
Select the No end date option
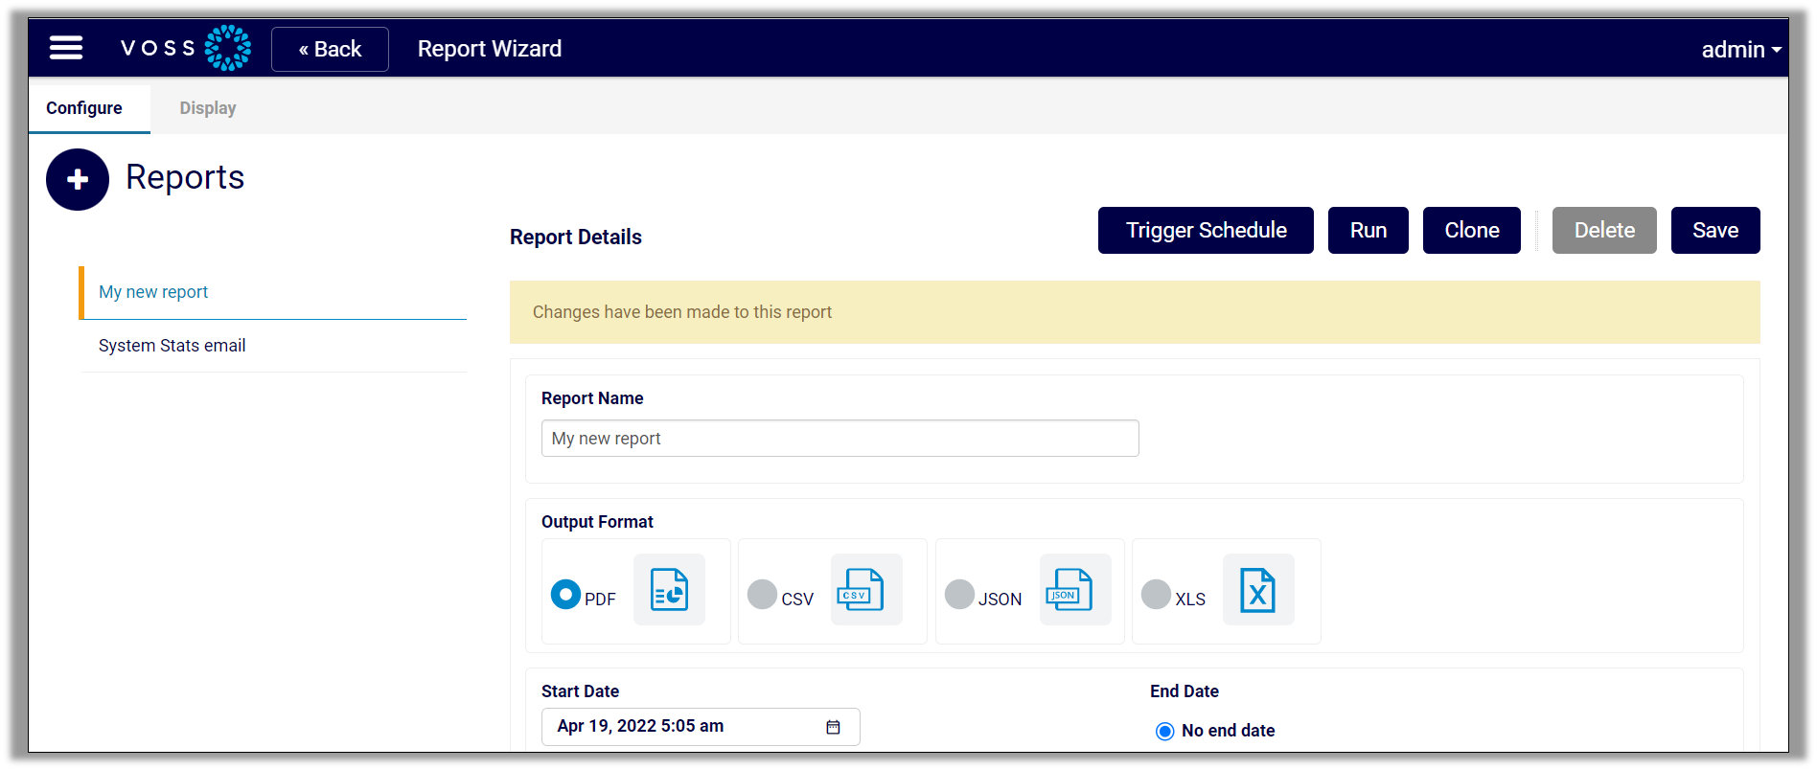point(1164,731)
